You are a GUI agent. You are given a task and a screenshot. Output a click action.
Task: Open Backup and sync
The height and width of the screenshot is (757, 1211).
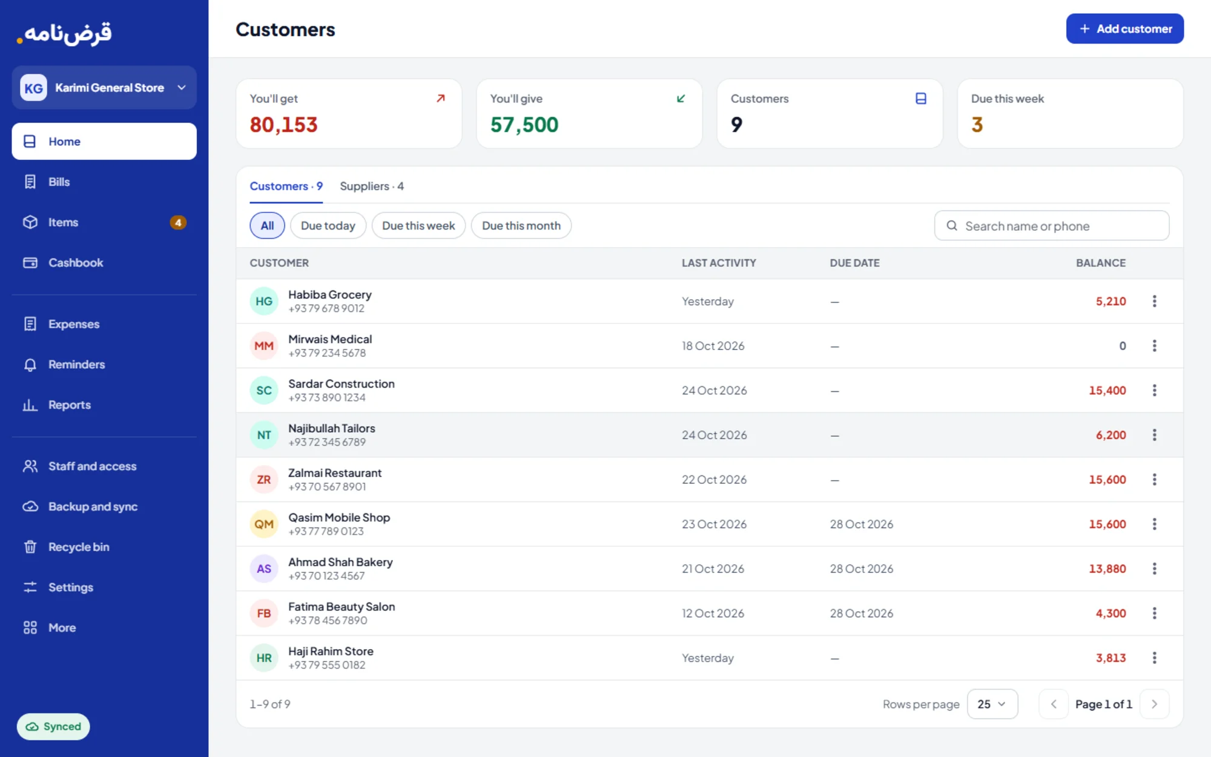pos(104,507)
